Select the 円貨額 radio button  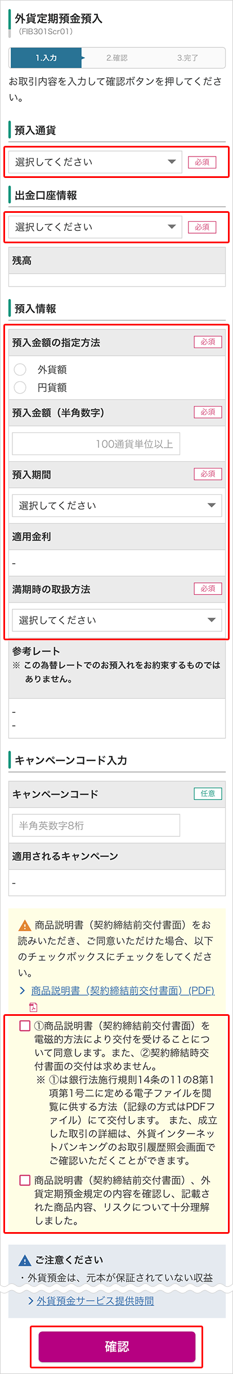[20, 387]
